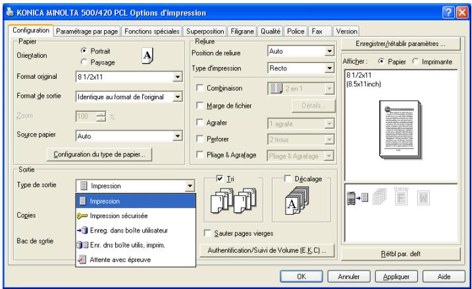Open the Type d'impression dropdown
The height and width of the screenshot is (289, 472).
pyautogui.click(x=330, y=68)
